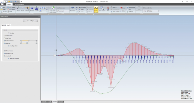The height and width of the screenshot is (103, 194).
Task: Click the PDF-output button
Action: click(x=11, y=9)
